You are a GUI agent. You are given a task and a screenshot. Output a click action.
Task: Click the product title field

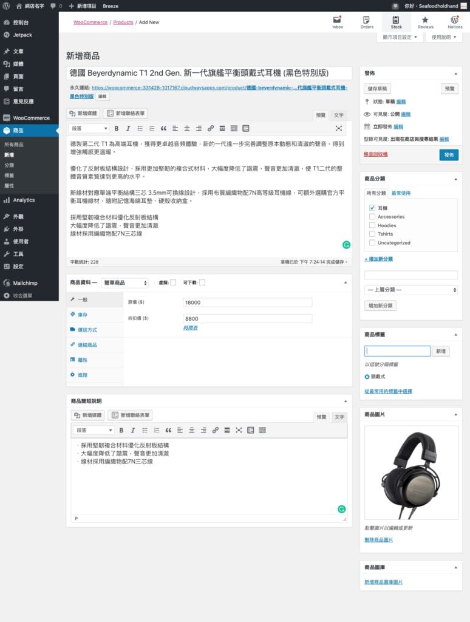tap(209, 73)
